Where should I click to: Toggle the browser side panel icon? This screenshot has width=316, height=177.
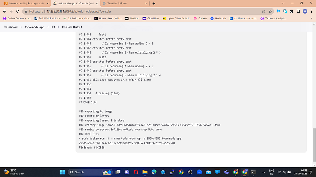298,11
